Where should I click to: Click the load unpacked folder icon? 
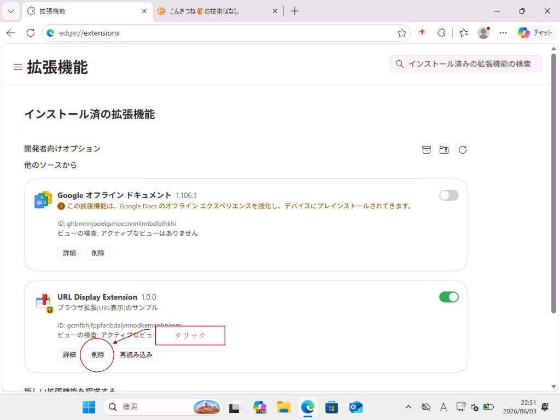(444, 150)
